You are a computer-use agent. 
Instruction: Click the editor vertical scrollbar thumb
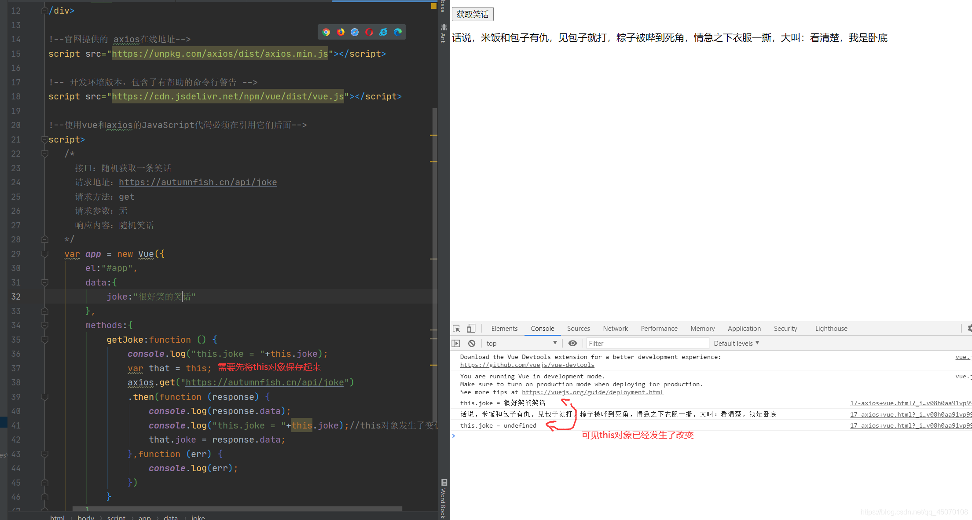pos(435,264)
